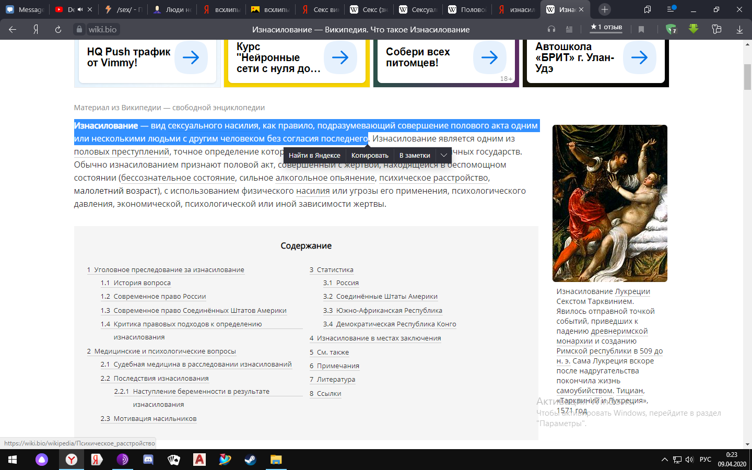752x470 pixels.
Task: Choose 'Найти в Яндексе' in selection popup
Action: [314, 155]
